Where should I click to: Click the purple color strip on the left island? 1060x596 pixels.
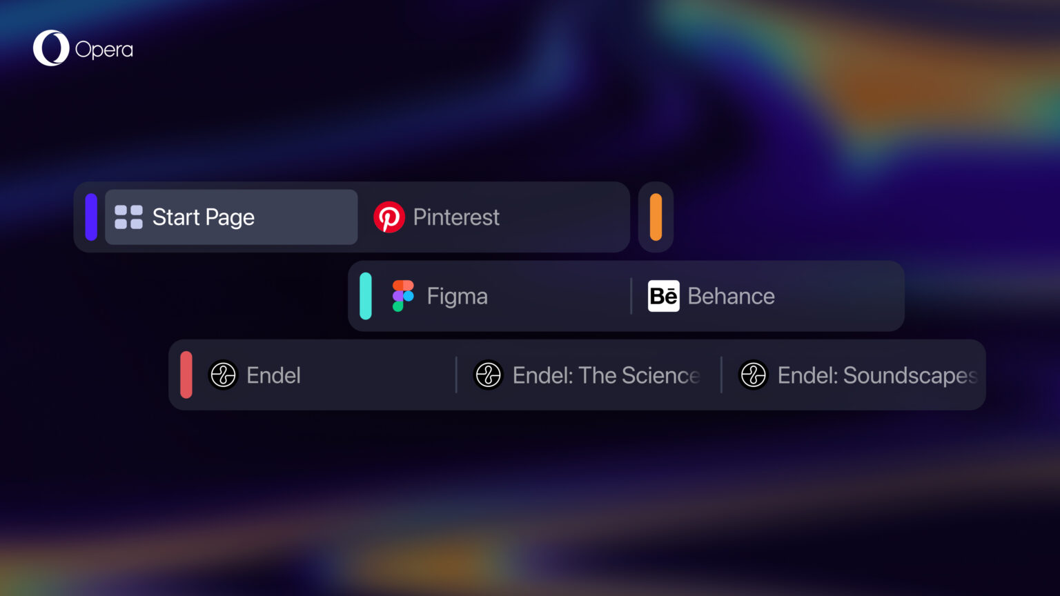tap(90, 217)
